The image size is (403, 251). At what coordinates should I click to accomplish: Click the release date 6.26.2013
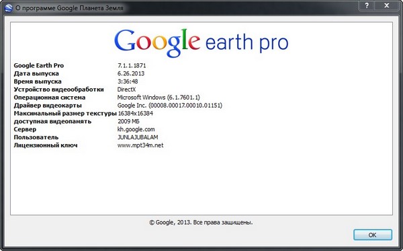pyautogui.click(x=131, y=73)
